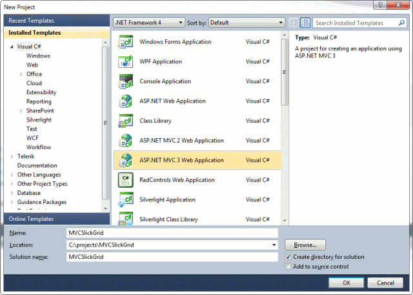Select the Silverlight tree item
413x295 pixels.
[x=39, y=120]
